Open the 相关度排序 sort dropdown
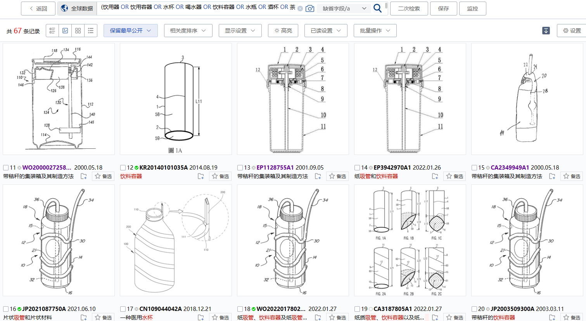Screen dimensions: 586x321 (x=188, y=31)
